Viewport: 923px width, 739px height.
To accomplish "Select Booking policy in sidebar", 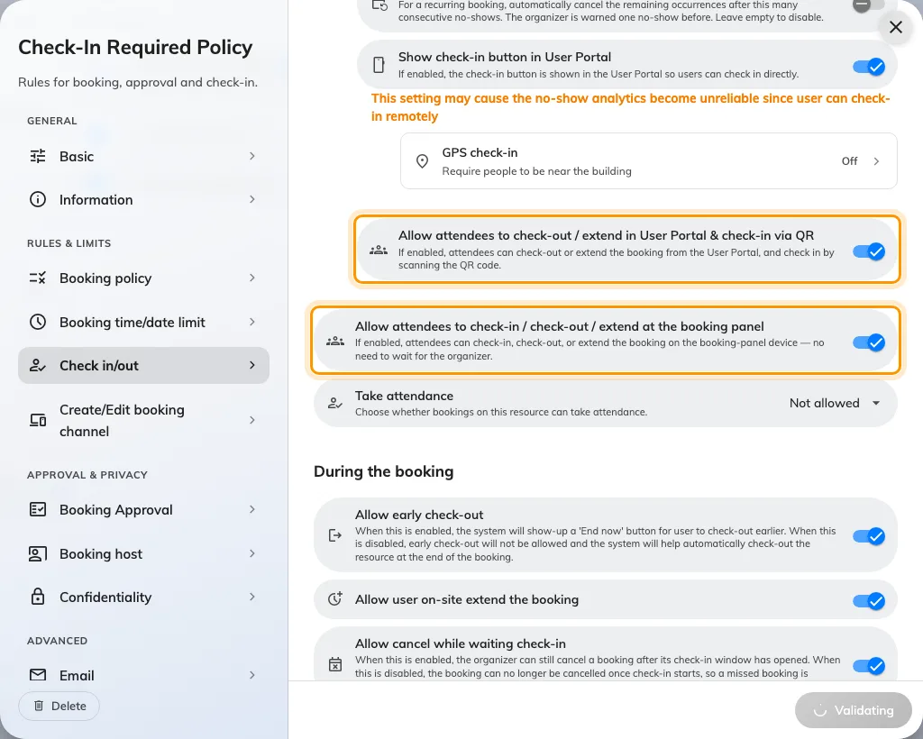I will click(143, 278).
